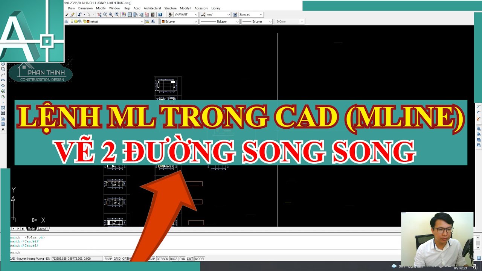482x271 pixels.
Task: Click the brown netcat layer color swatch
Action: pyautogui.click(x=88, y=21)
